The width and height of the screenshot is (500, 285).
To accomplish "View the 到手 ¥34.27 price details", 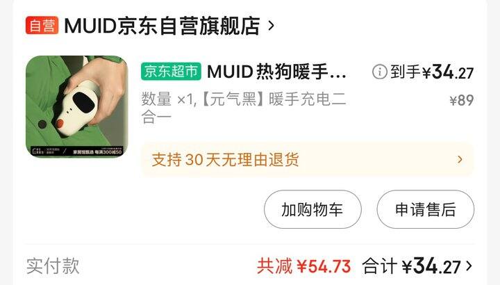I will click(x=432, y=72).
